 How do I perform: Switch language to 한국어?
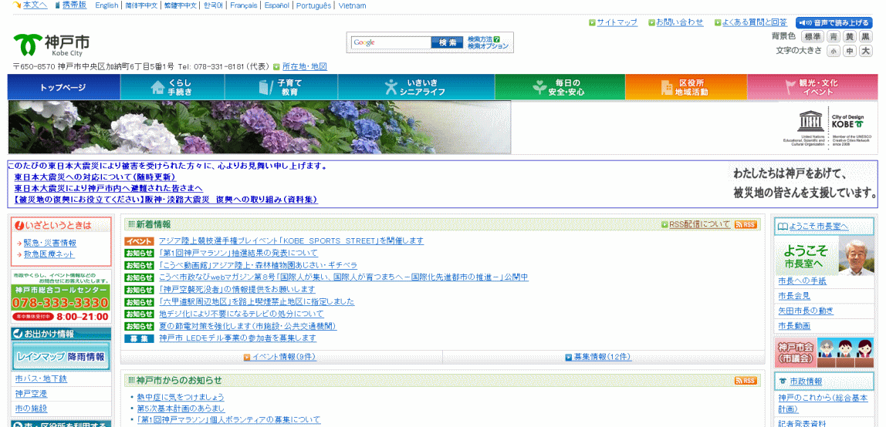coord(213,5)
